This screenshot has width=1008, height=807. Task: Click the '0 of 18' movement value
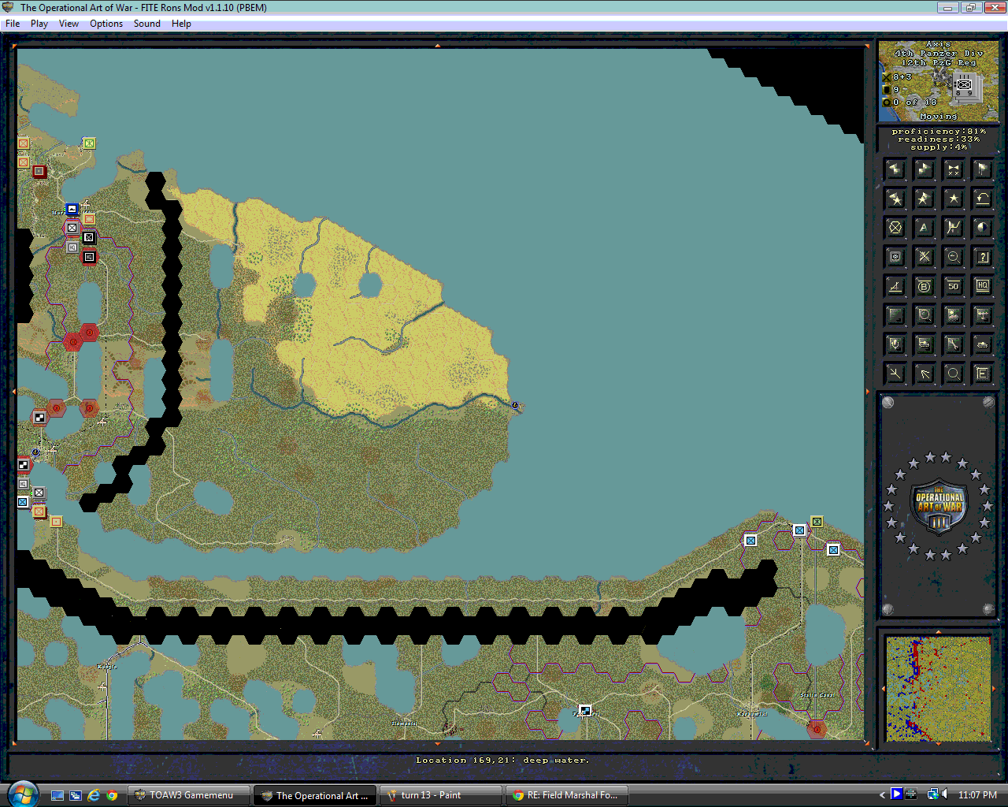pyautogui.click(x=915, y=102)
